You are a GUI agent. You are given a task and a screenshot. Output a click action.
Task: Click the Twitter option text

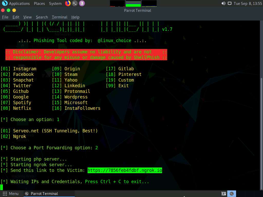[x=22, y=86]
